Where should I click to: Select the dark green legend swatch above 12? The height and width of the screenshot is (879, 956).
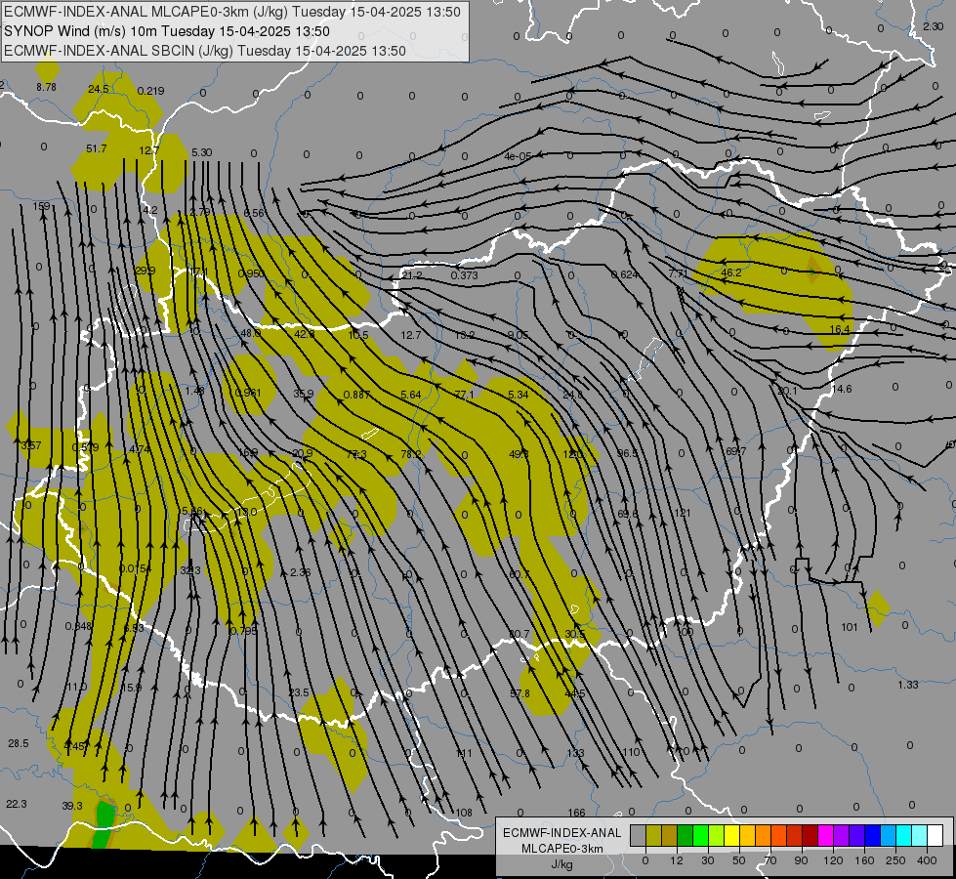point(685,836)
